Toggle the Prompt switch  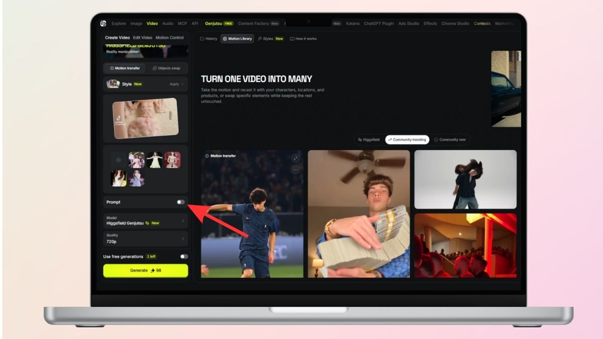pyautogui.click(x=181, y=202)
